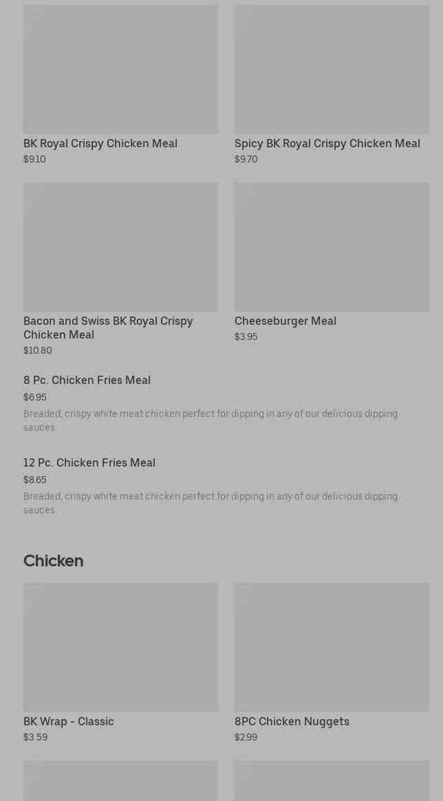
Task: Click the $2.99 Chicken Nuggets price
Action: 246,737
